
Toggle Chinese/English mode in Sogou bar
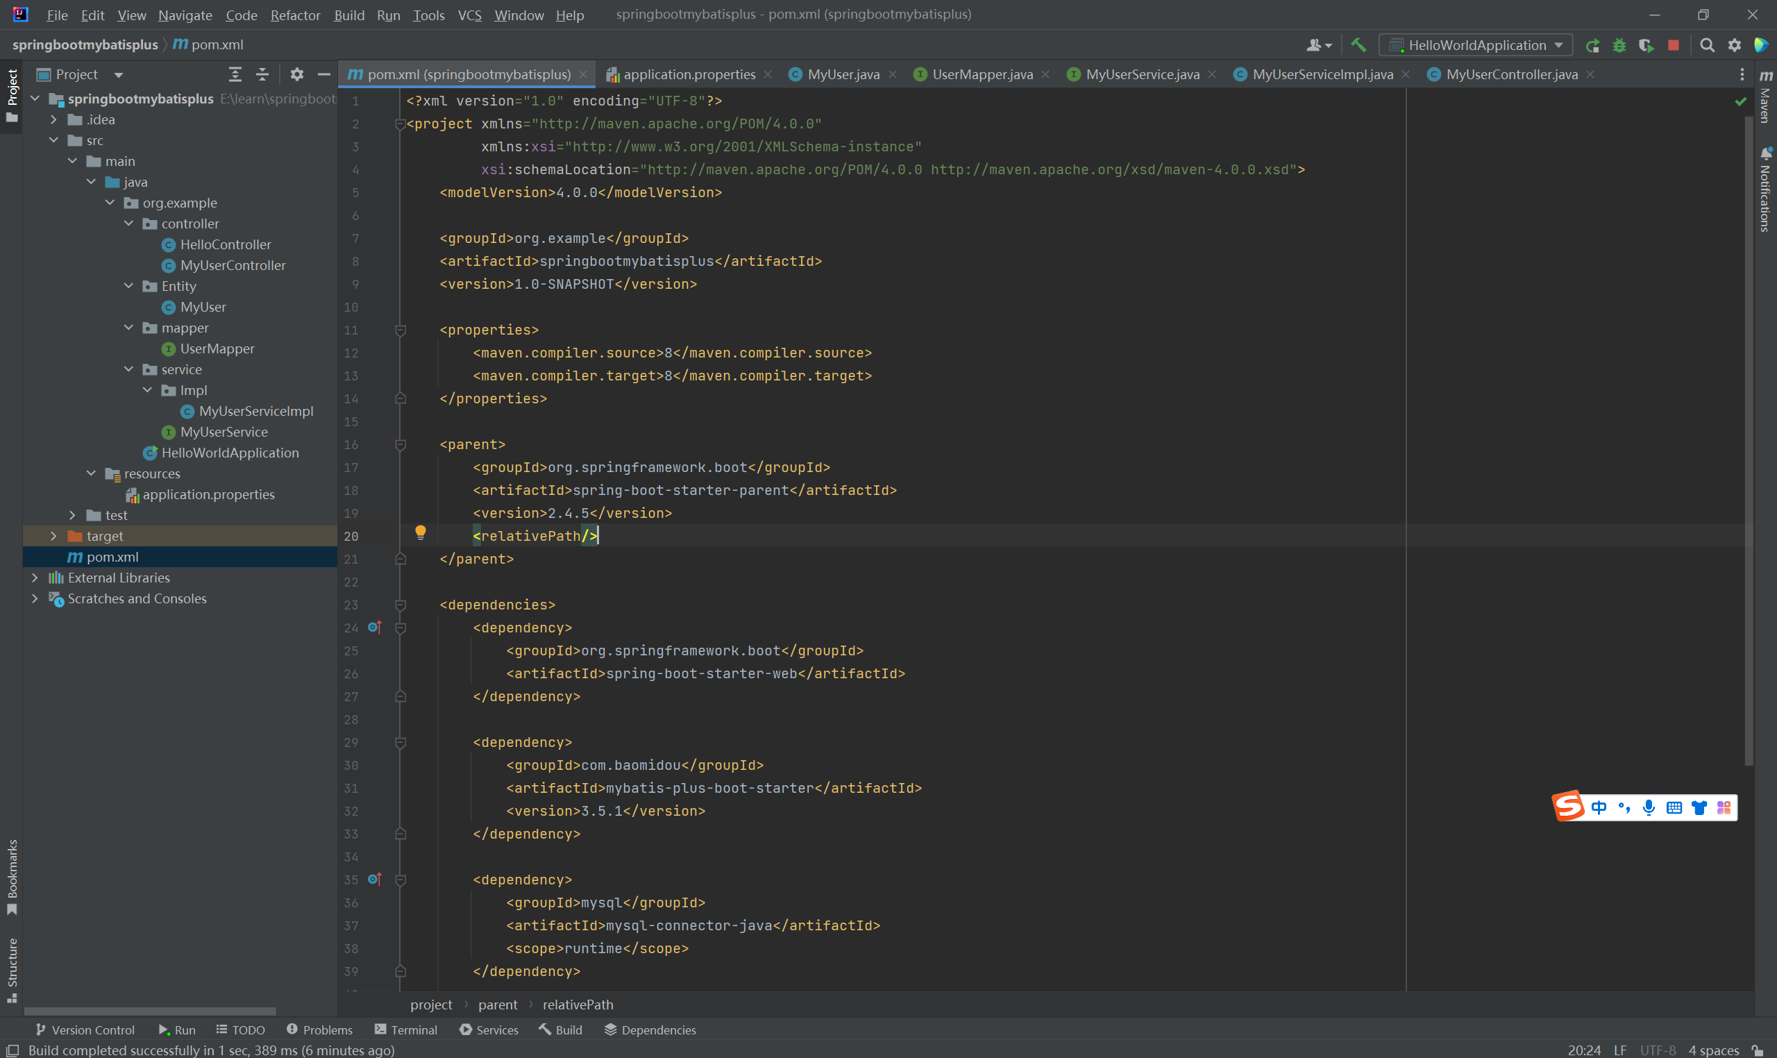pos(1599,807)
